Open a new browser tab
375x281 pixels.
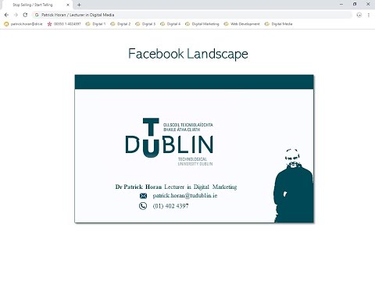click(x=79, y=5)
